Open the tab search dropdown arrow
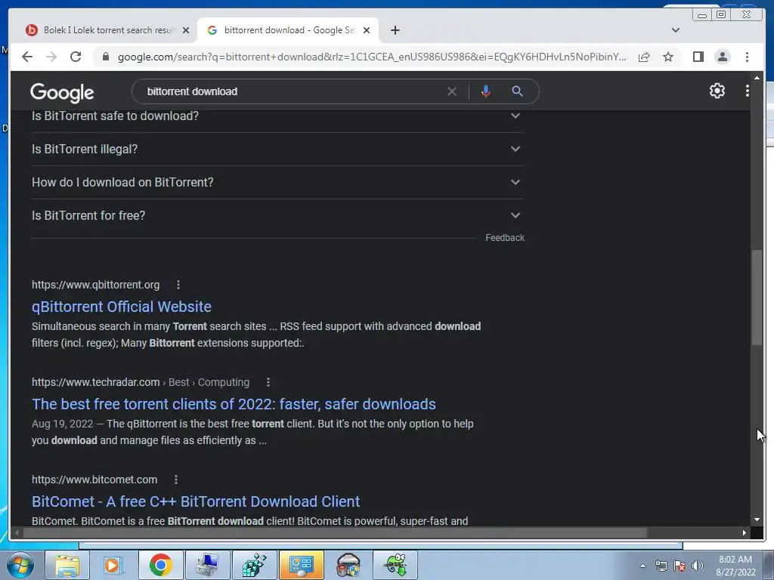 pyautogui.click(x=676, y=30)
